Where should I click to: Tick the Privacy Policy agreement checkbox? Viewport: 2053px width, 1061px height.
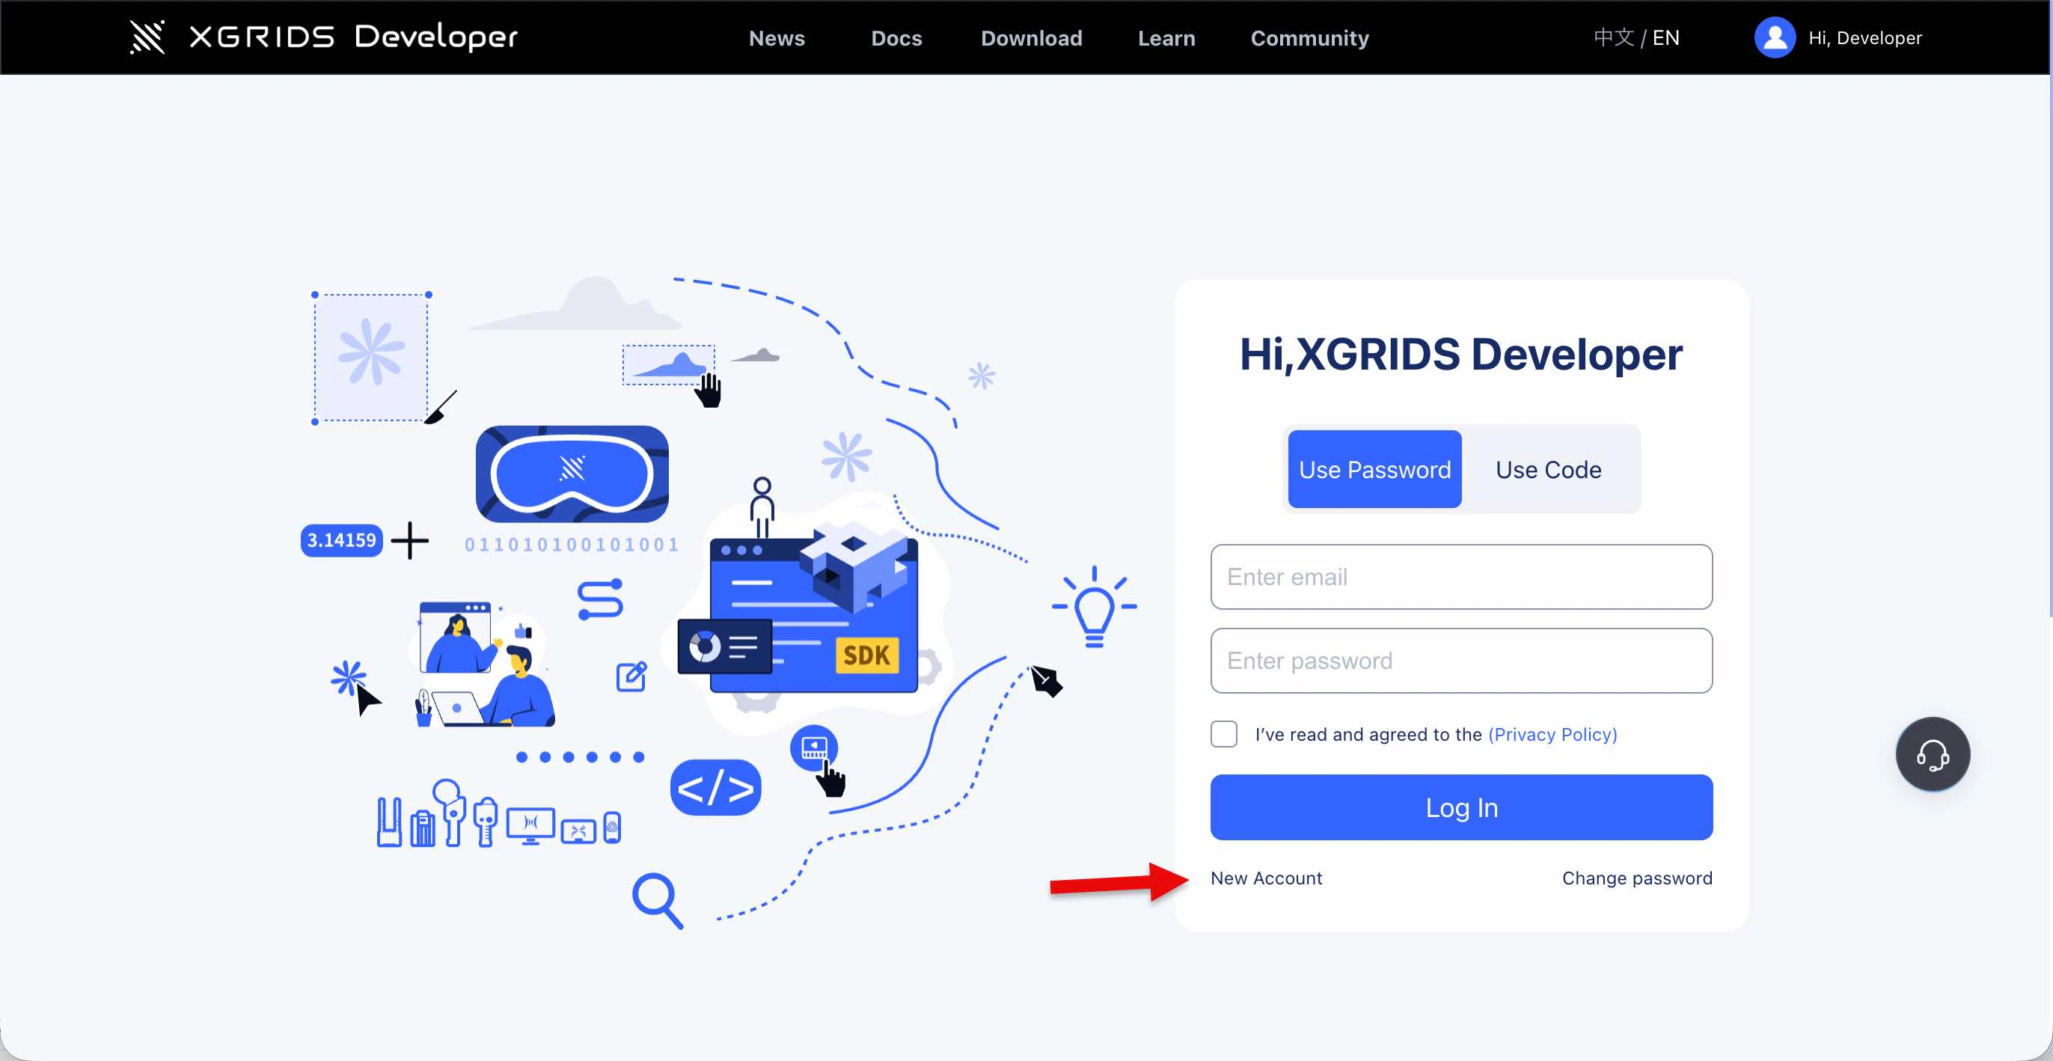coord(1223,733)
